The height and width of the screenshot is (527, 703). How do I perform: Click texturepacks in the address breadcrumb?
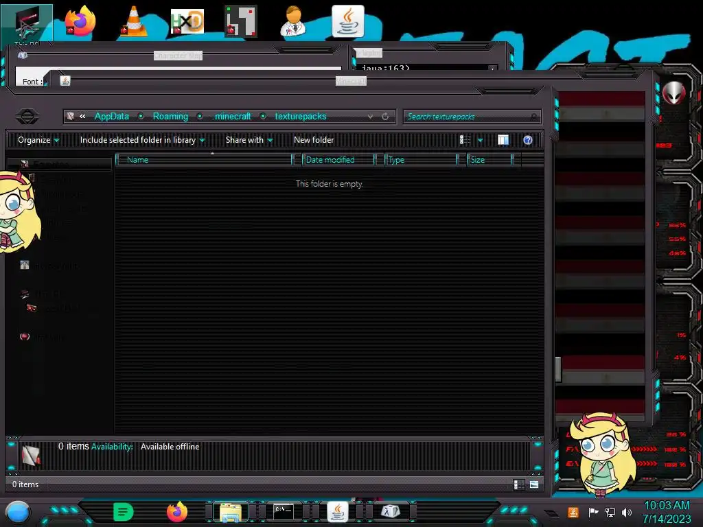coord(301,117)
